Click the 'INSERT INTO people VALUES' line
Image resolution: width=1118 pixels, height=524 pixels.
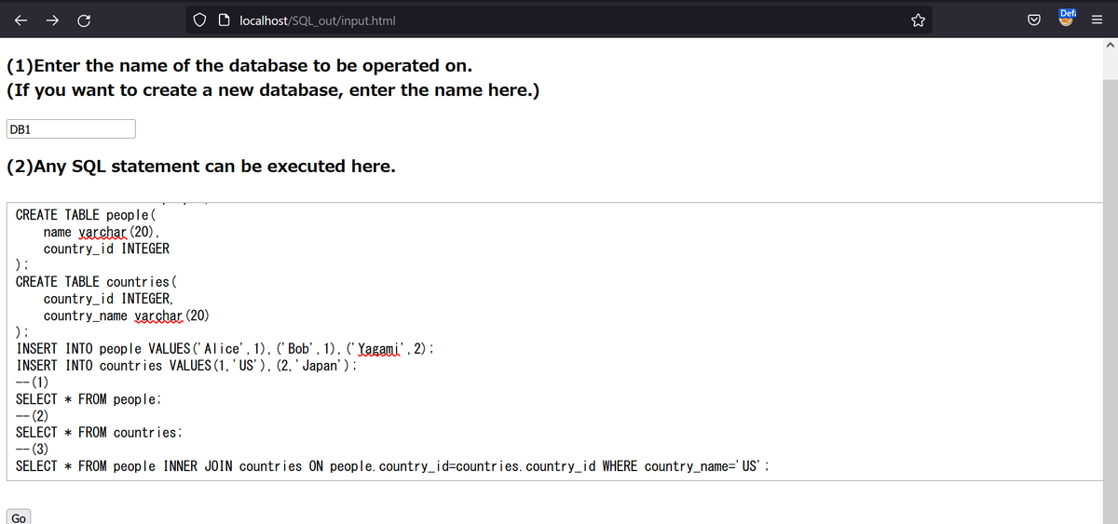pyautogui.click(x=226, y=349)
